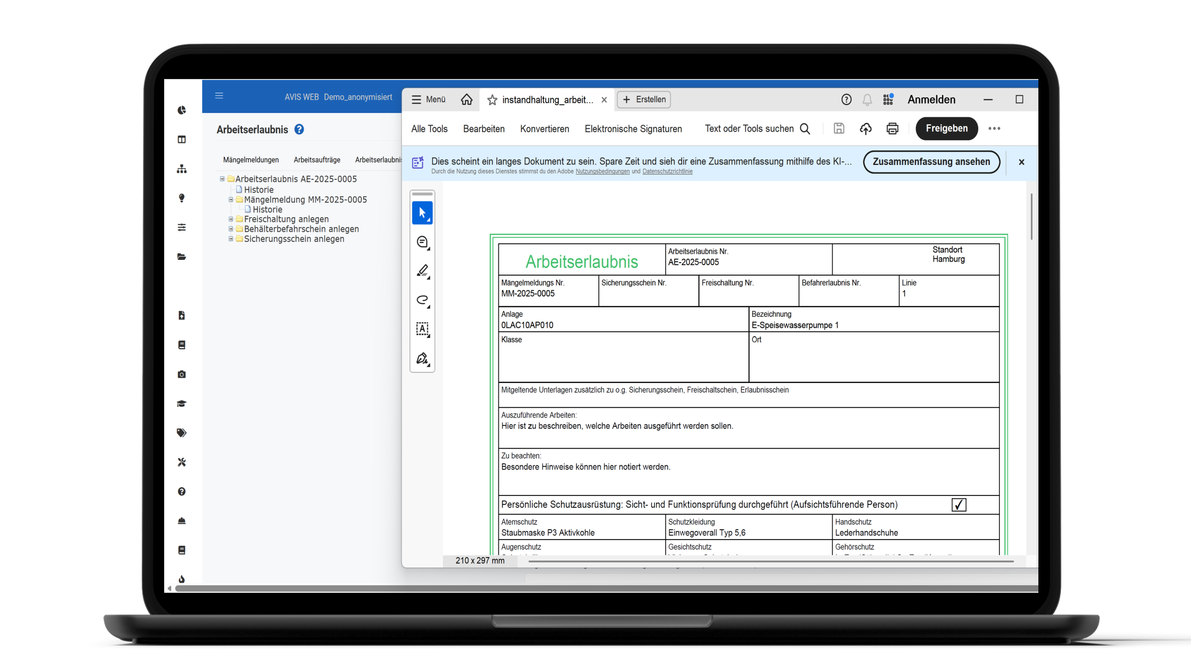Screen dimensions: 1191x660
Task: Star the instandhaltung_arbeit document tab
Action: pos(492,100)
